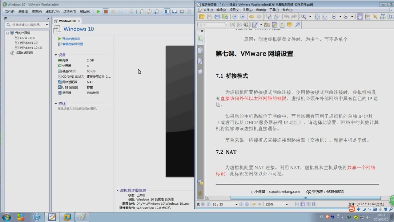Click the yellow previous view arrow in toolbar
The height and width of the screenshot is (222, 394).
click(x=251, y=17)
